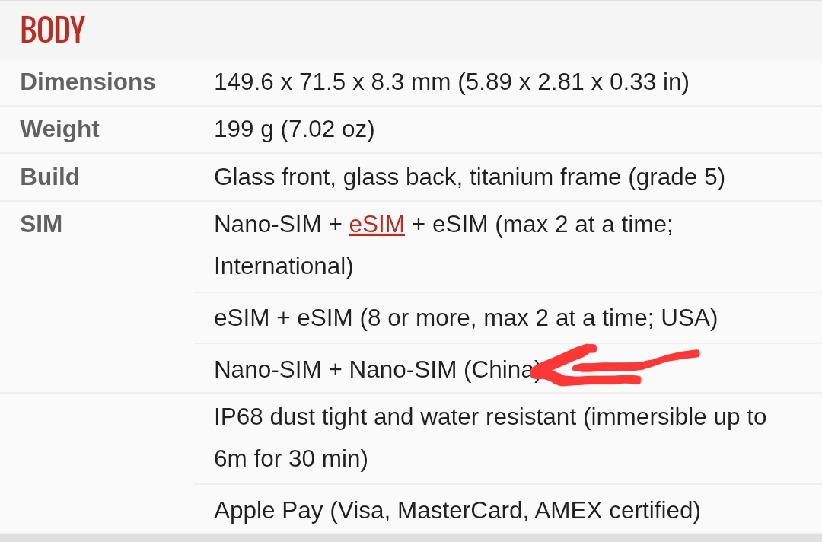Select the Weight spec label

coord(60,129)
